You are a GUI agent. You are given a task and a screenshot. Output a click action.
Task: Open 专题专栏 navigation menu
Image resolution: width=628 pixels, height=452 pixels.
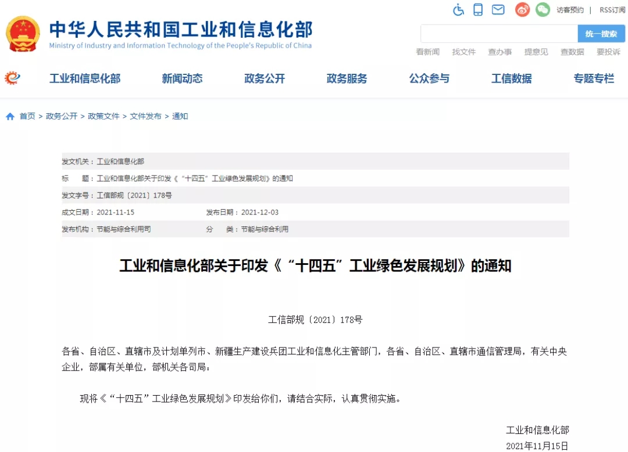click(594, 78)
